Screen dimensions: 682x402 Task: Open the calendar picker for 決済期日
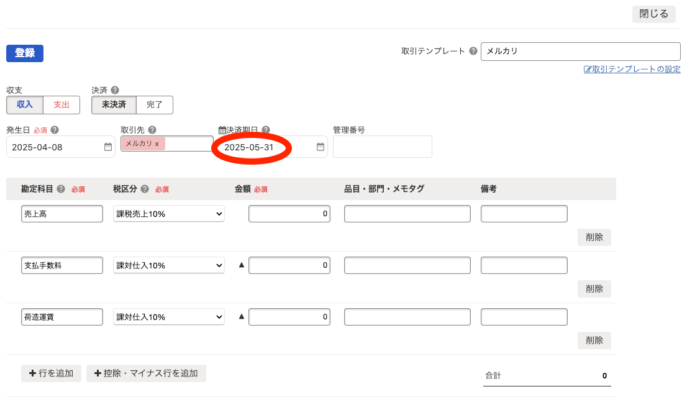(320, 147)
